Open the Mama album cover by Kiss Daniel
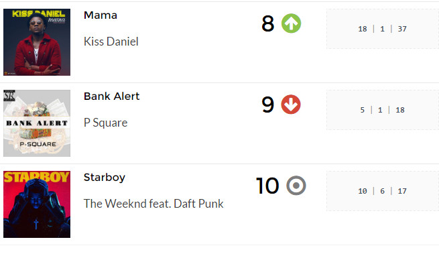 click(37, 42)
